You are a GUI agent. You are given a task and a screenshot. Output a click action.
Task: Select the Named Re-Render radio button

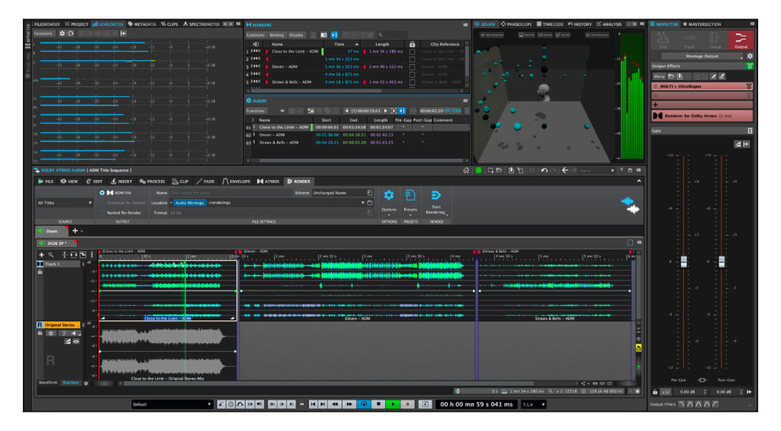point(102,212)
